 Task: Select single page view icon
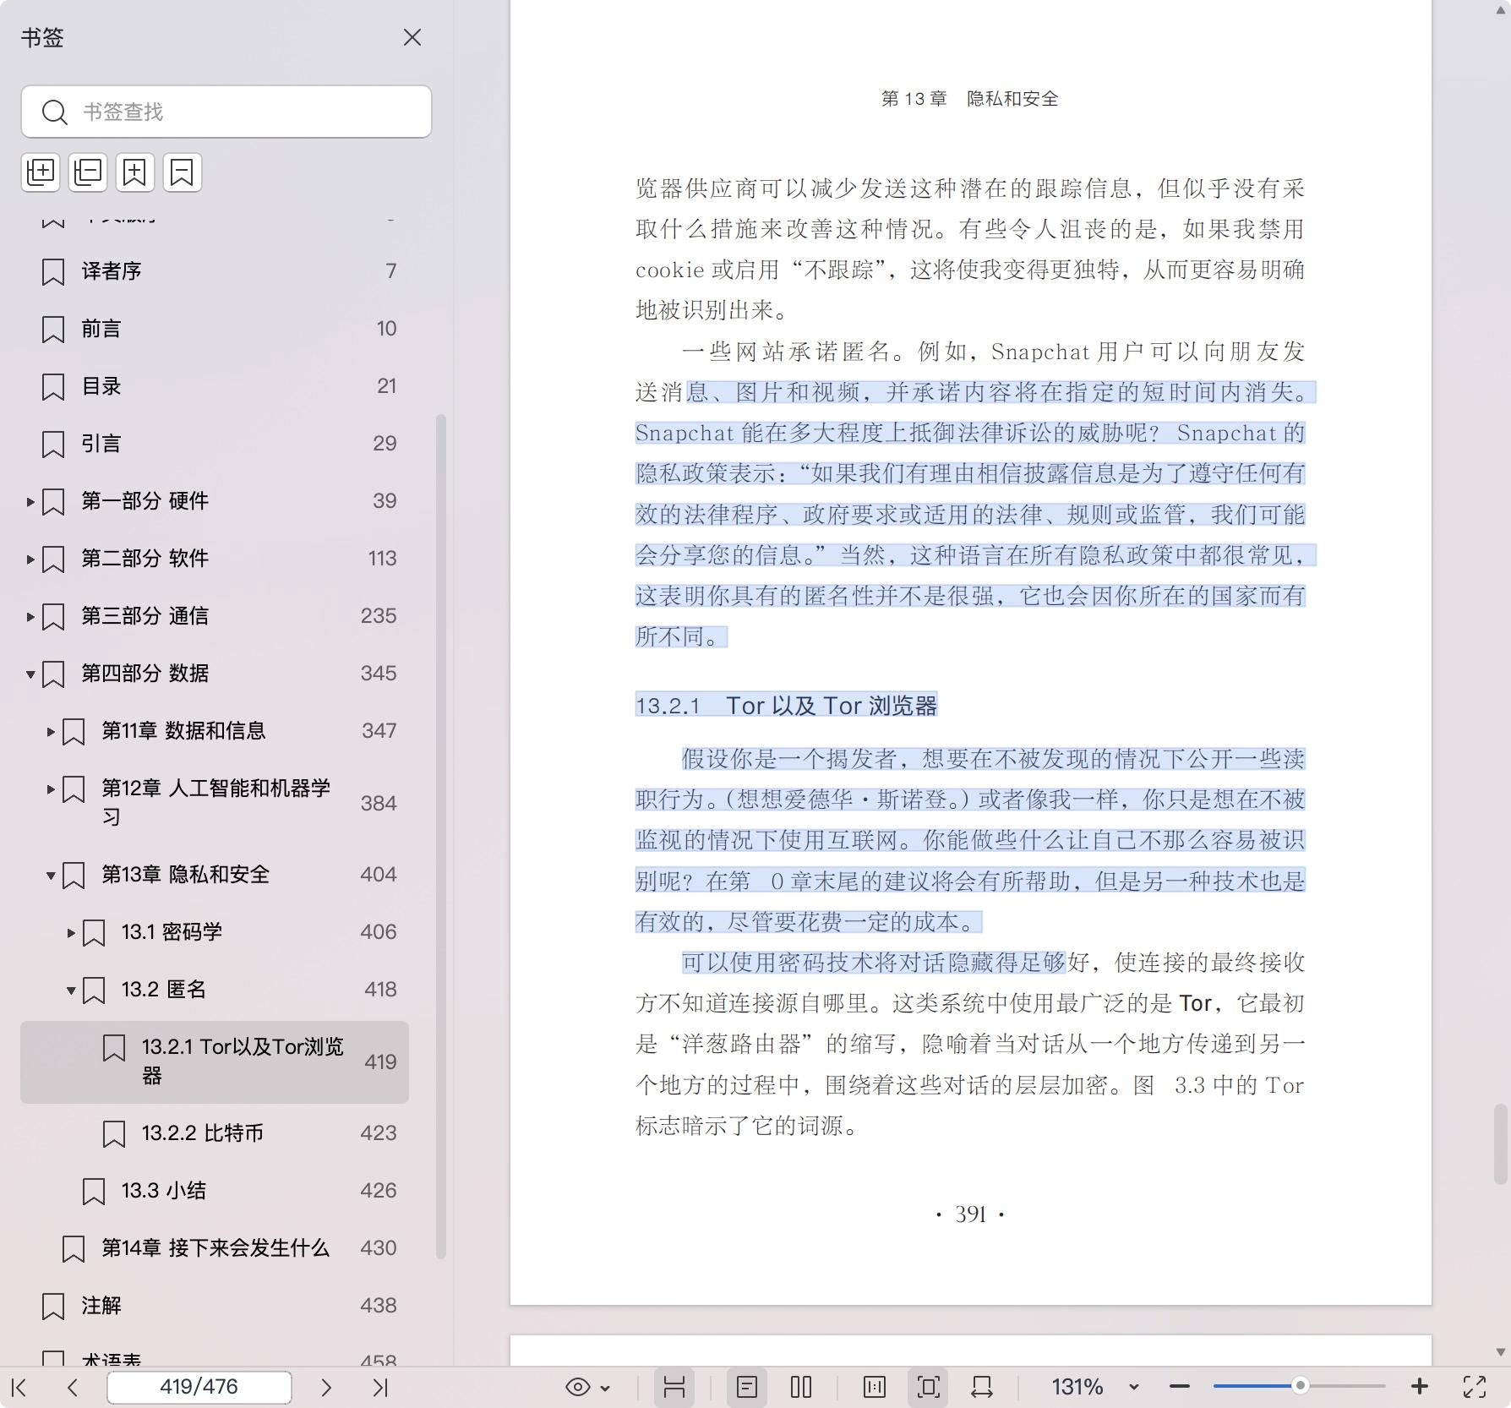(x=747, y=1387)
